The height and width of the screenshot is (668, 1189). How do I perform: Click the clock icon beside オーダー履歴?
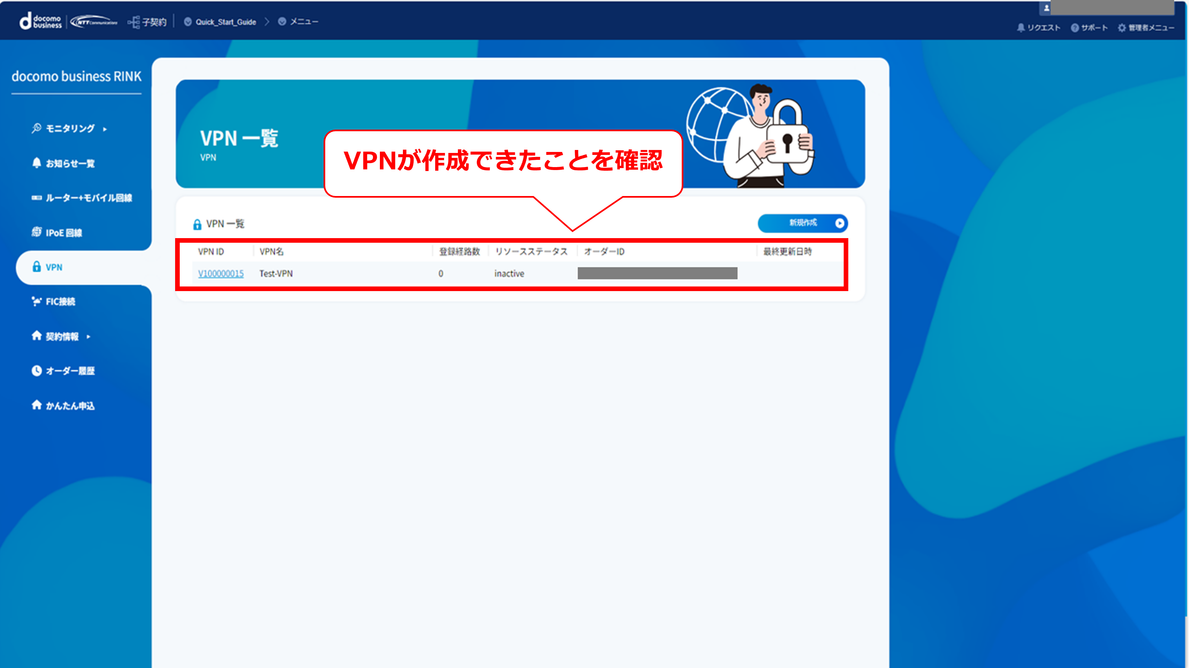pos(37,370)
